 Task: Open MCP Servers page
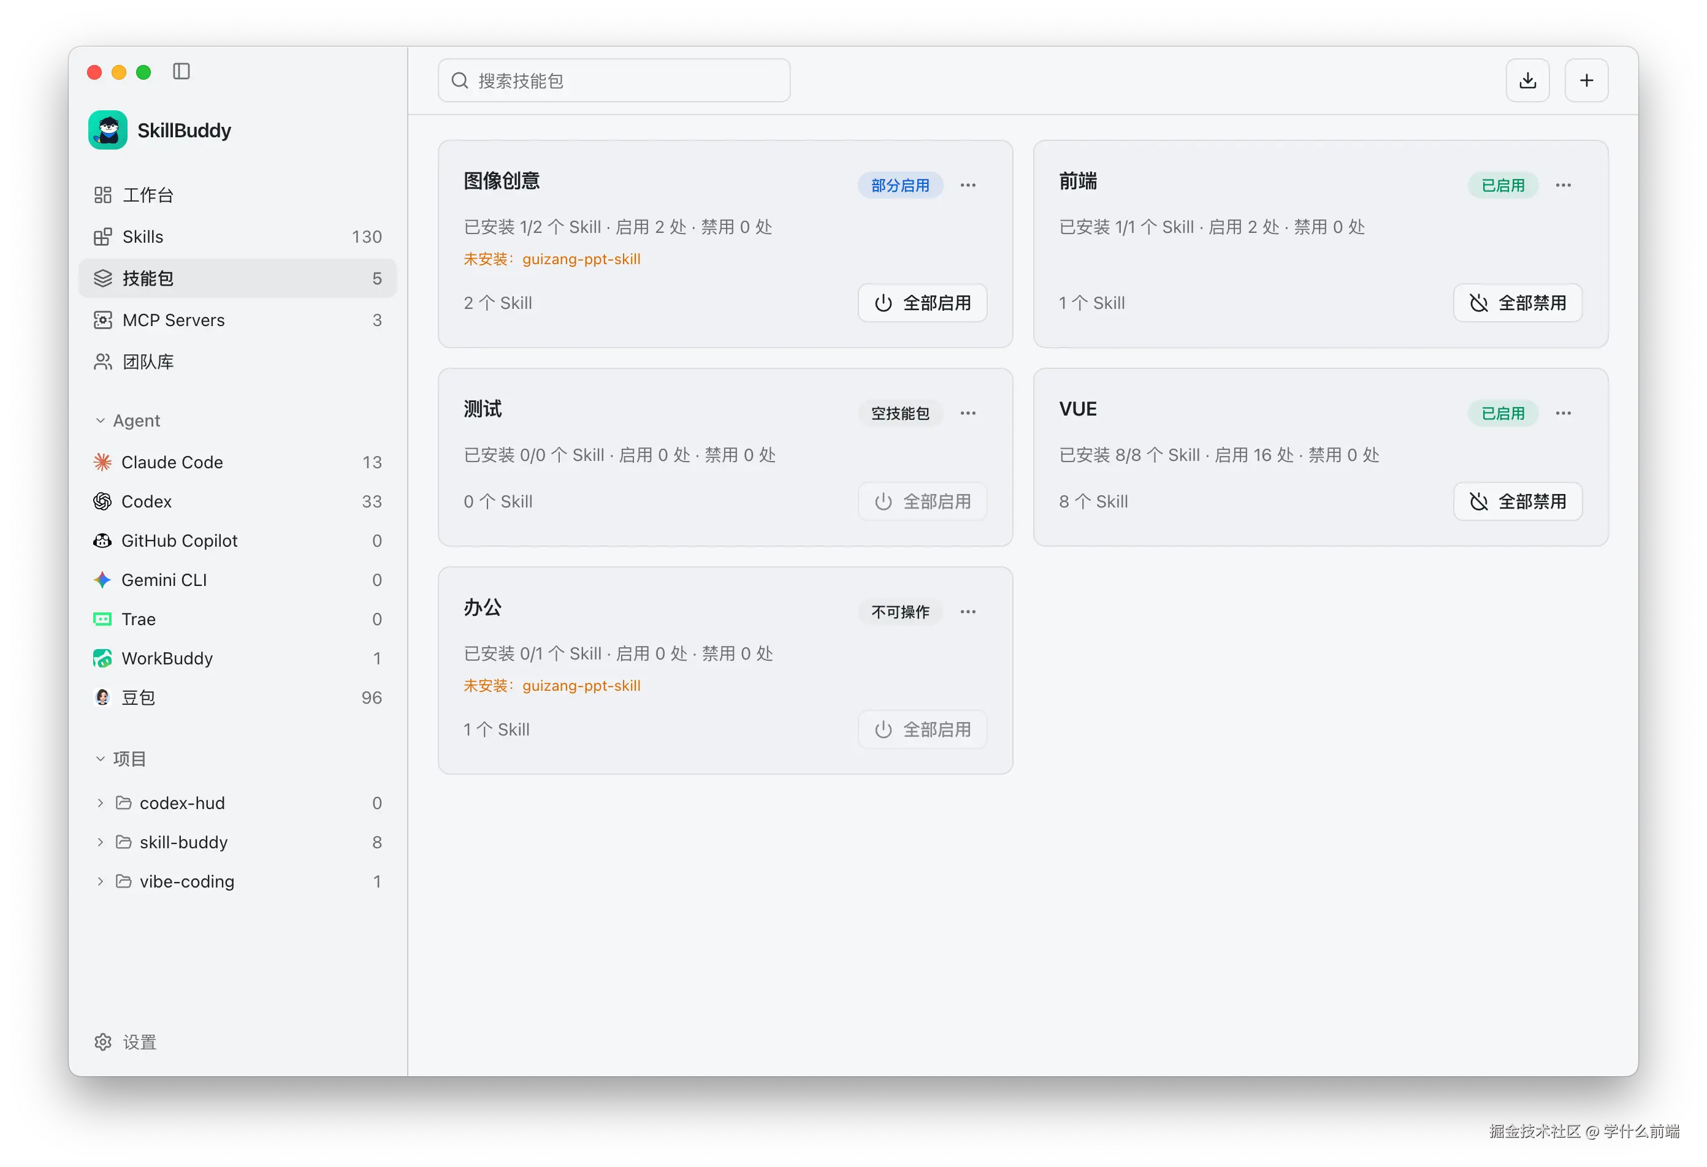point(237,319)
